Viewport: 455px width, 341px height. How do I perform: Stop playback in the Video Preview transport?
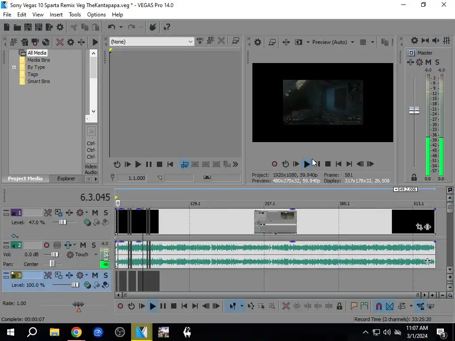tap(328, 164)
